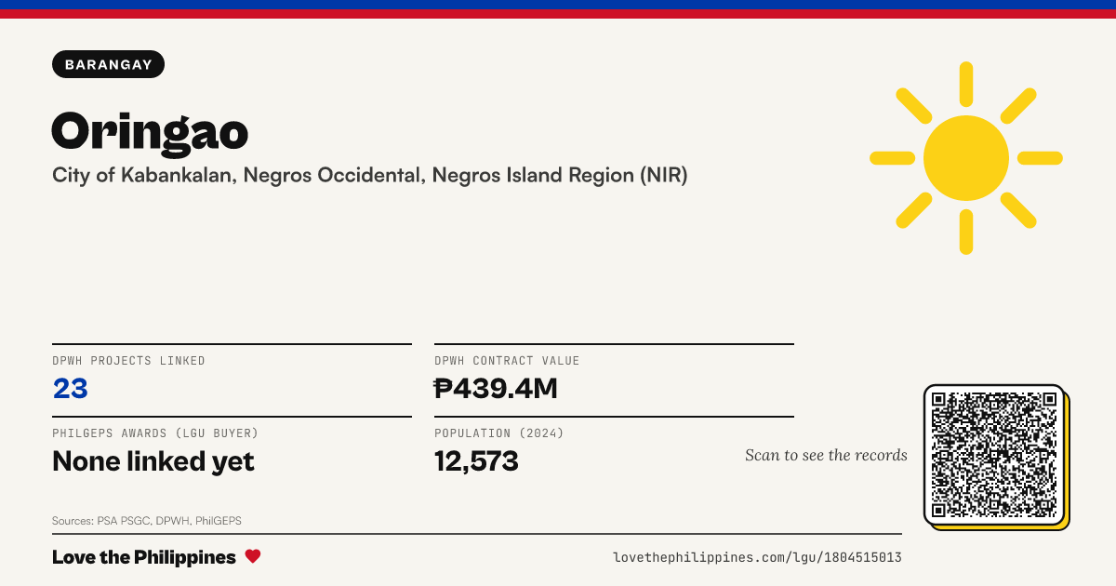The image size is (1116, 586).
Task: Click the None linked yet text
Action: click(x=153, y=460)
